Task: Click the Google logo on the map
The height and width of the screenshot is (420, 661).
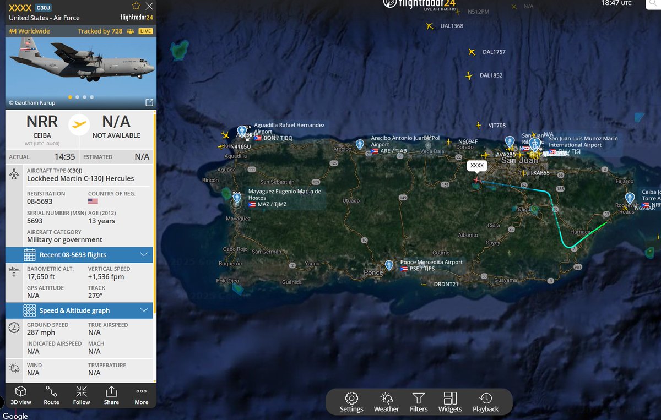Action: tap(15, 416)
